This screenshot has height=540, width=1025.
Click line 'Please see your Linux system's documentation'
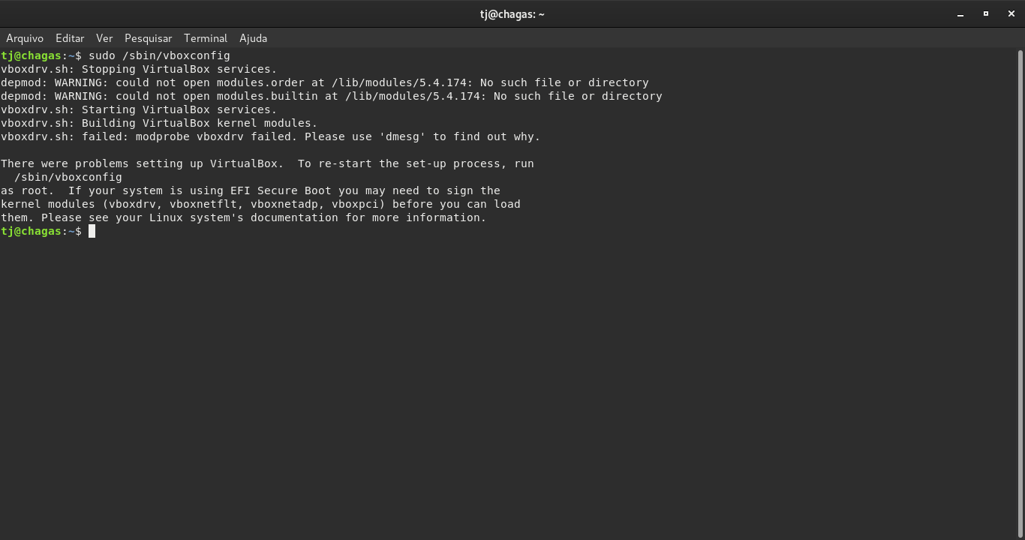244,217
